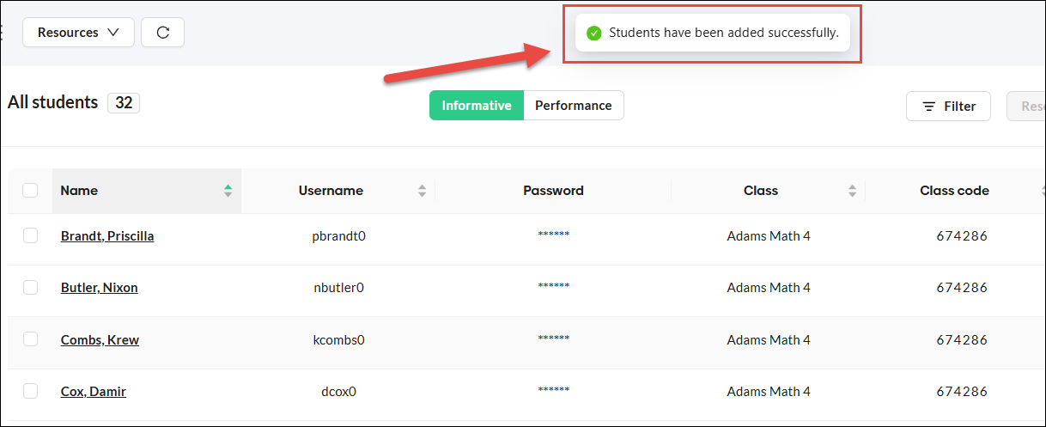Click the Class code column header
Viewport: 1046px width, 427px height.
pyautogui.click(x=954, y=191)
